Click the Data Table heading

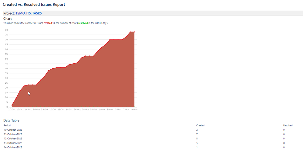pyautogui.click(x=11, y=121)
